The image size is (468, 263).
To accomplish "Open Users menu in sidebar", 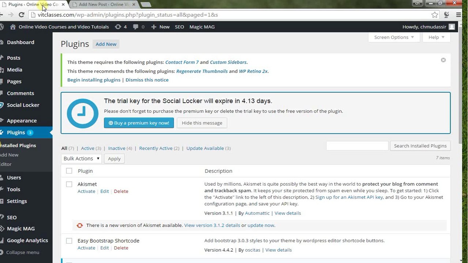I will coord(14,178).
